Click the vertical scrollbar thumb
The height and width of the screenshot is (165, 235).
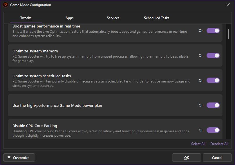pos(229,34)
